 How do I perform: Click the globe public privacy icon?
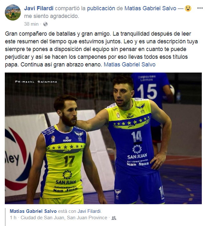click(x=45, y=24)
